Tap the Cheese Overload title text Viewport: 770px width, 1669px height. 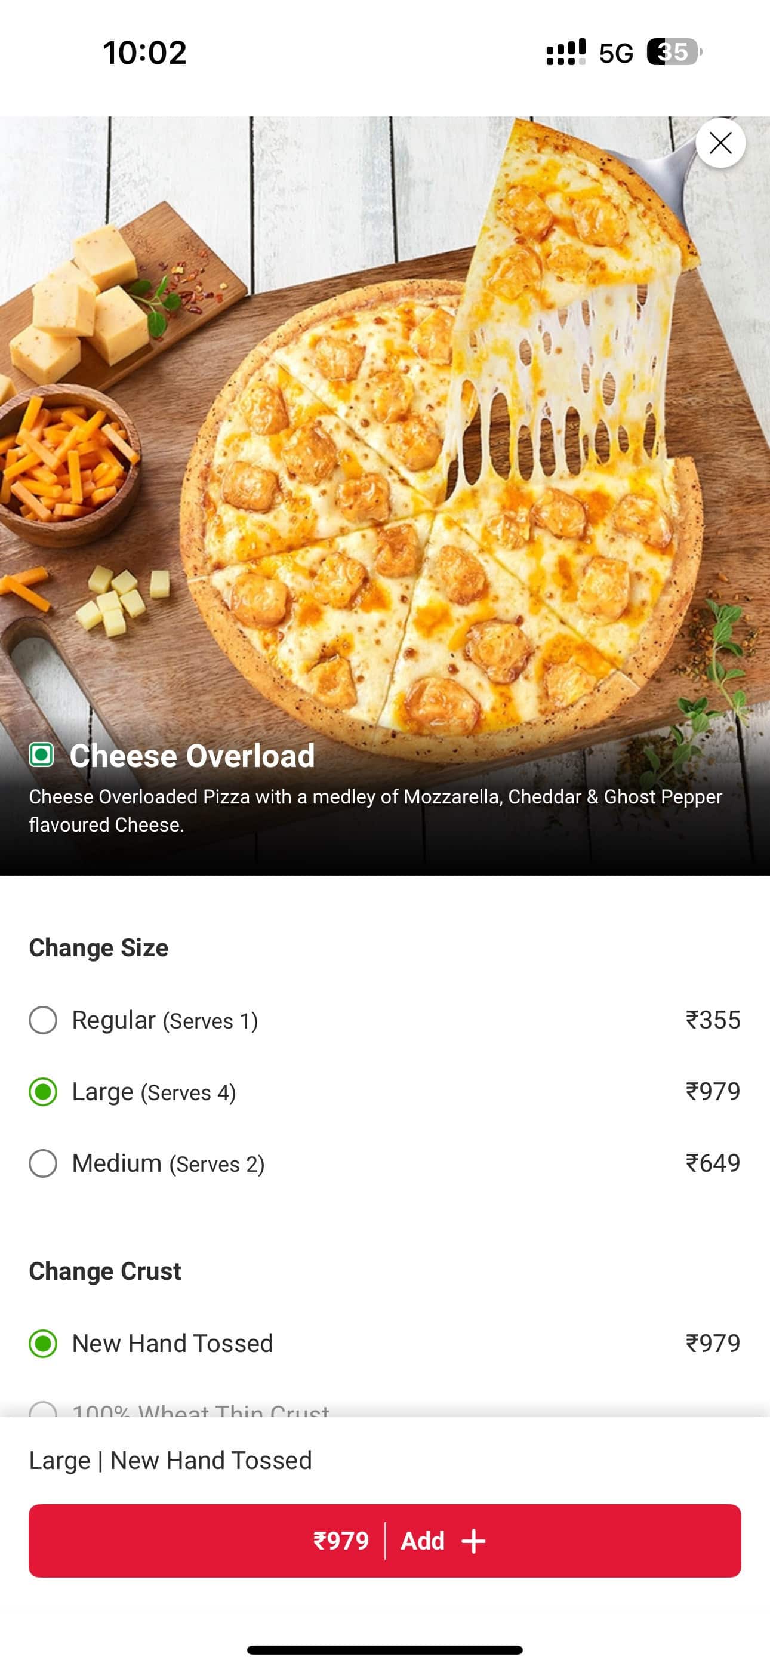pos(192,756)
